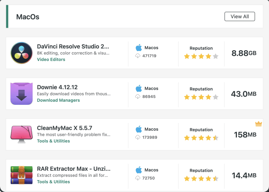Click 'Extract compressed files' description
Screen dimensions: 269x192
click(73, 175)
